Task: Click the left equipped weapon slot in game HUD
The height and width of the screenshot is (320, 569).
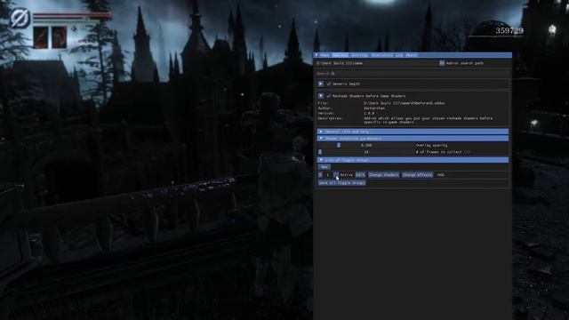Action: tap(41, 37)
